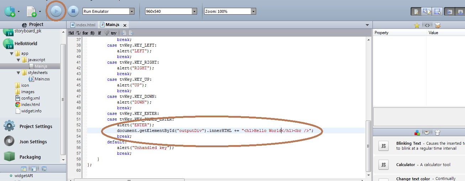Open the new file dropdown arrow
Image resolution: width=465 pixels, height=181 pixels.
[40, 11]
